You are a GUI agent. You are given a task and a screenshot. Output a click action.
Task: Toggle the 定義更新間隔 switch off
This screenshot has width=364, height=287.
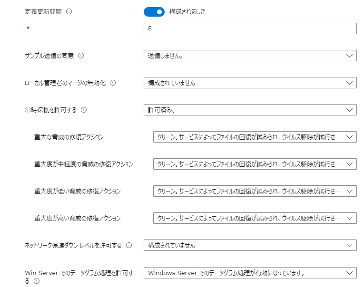coord(154,12)
